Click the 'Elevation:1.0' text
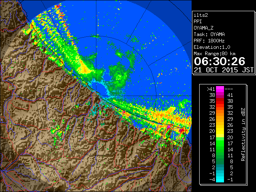Viewport: 256px width, 192px height. (212, 47)
